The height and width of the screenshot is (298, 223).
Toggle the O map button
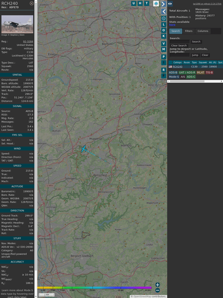(163, 30)
